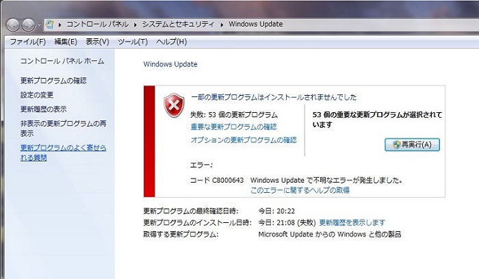Click 非表示の更新プログラムの再表示 link
The width and height of the screenshot is (479, 279).
coord(63,129)
